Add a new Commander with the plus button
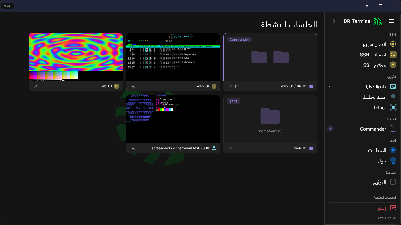Viewport: 401px width, 225px height. 330,129
